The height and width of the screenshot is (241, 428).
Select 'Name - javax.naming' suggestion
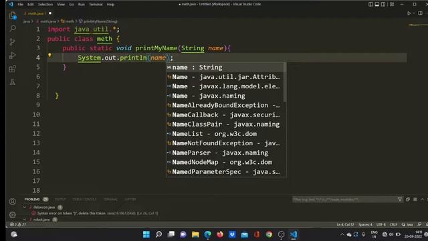[x=225, y=96]
